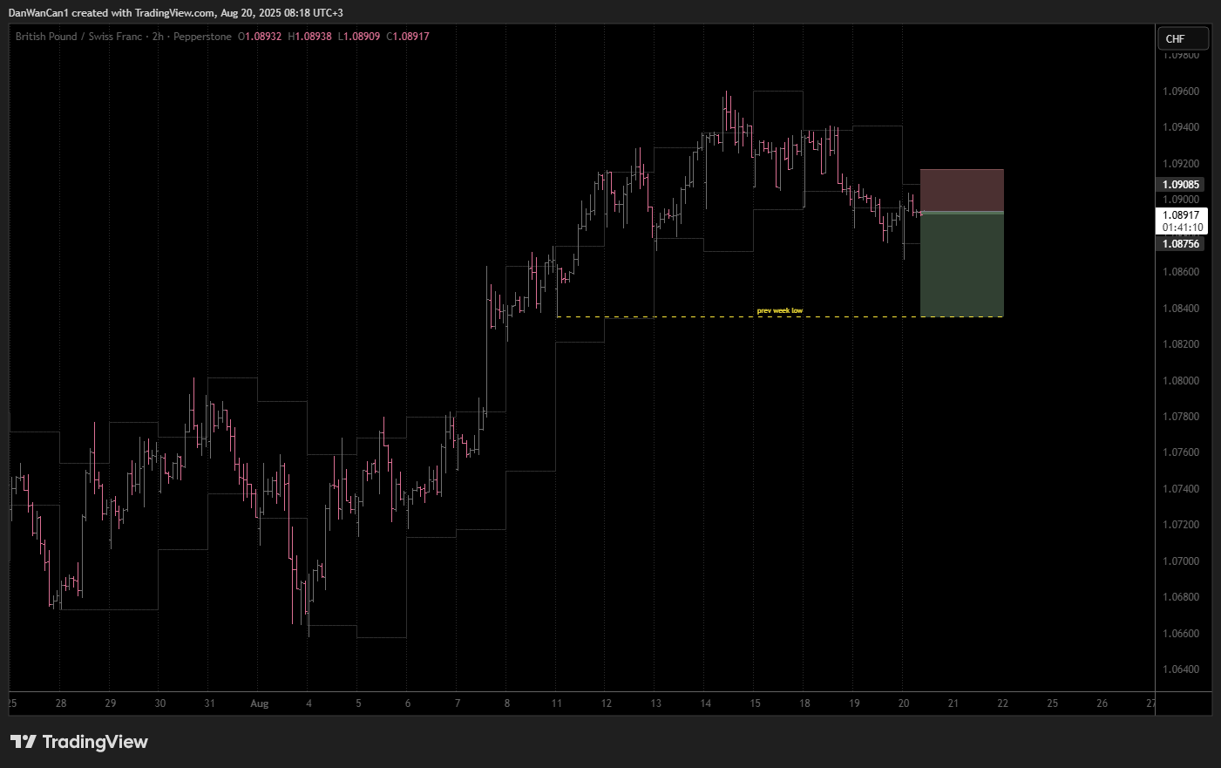This screenshot has height=768, width=1221.
Task: Select the British Pound / Swiss Franc symbol title
Action: click(x=78, y=37)
